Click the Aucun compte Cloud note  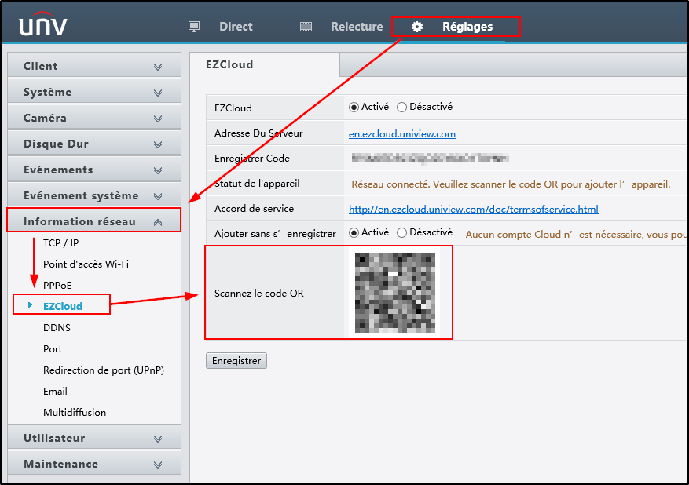tap(577, 235)
